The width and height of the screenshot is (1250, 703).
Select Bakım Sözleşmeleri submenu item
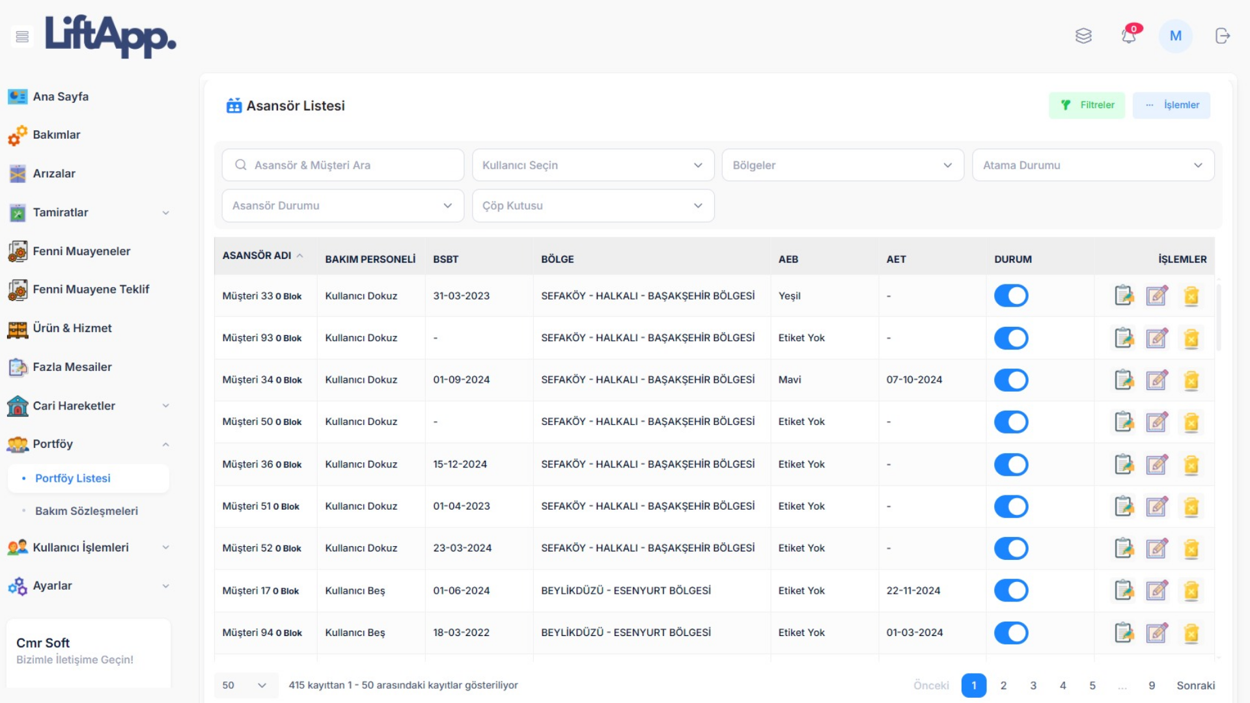87,511
